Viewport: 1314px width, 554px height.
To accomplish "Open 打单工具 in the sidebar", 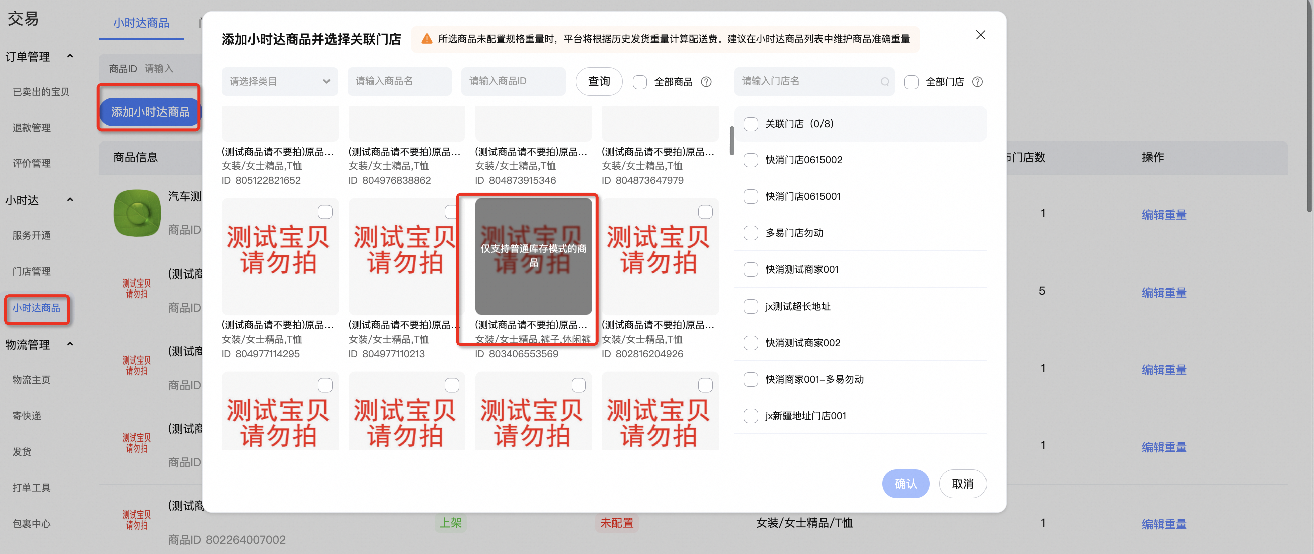I will click(x=32, y=488).
